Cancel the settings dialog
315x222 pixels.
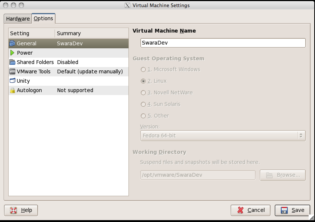251,210
